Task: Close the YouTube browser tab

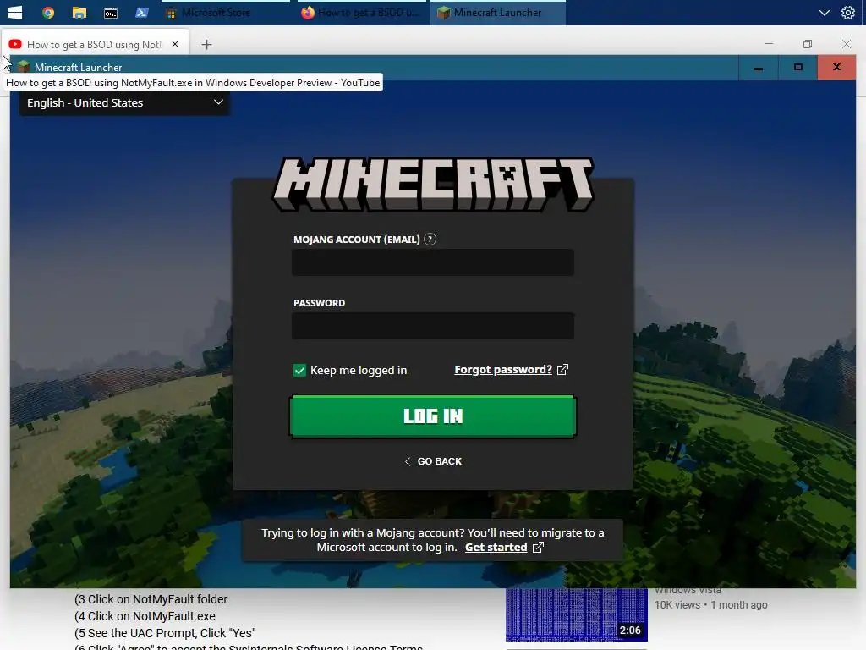Action: 175,44
